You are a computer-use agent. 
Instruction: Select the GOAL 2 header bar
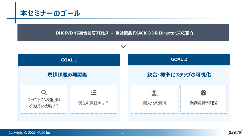(179, 59)
